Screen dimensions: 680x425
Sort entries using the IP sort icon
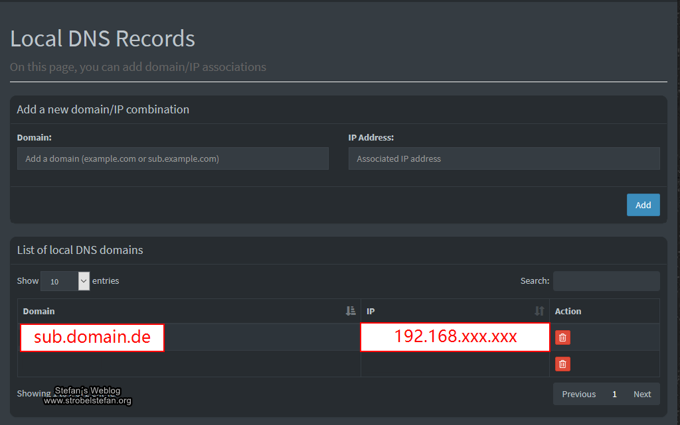pyautogui.click(x=539, y=311)
